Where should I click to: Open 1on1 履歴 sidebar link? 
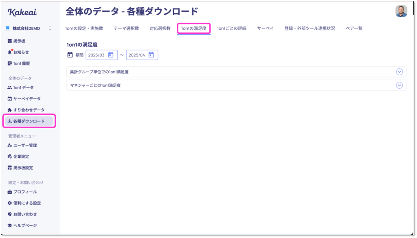click(x=22, y=63)
